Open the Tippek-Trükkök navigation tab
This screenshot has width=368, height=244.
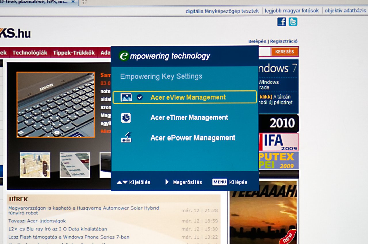pyautogui.click(x=74, y=53)
